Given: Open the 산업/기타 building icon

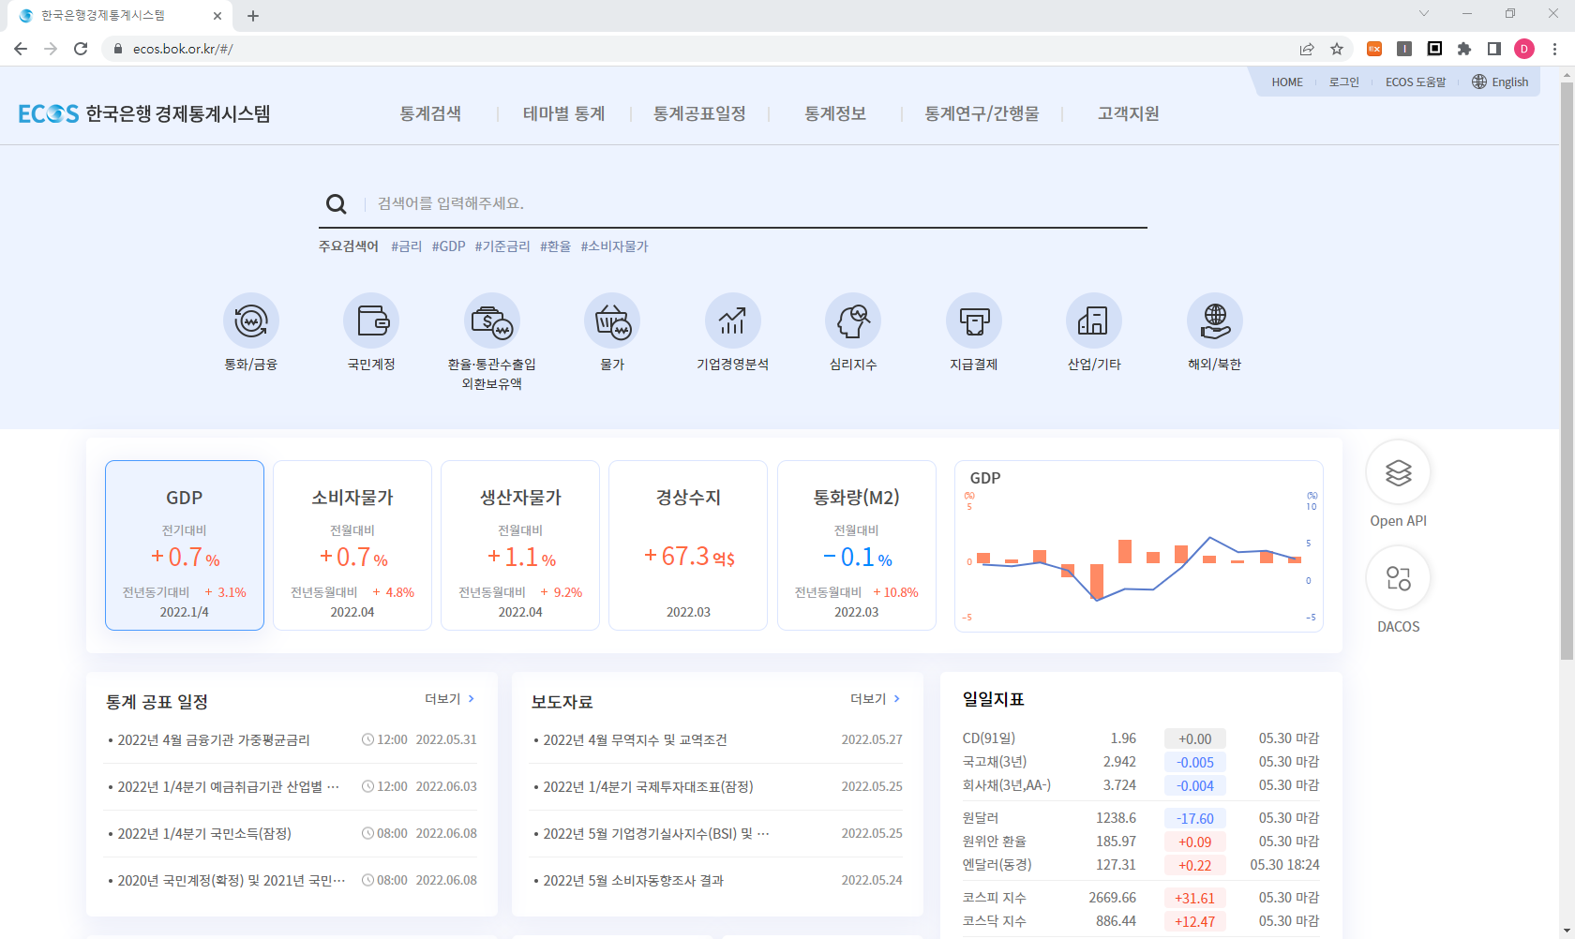Looking at the screenshot, I should pos(1094,321).
